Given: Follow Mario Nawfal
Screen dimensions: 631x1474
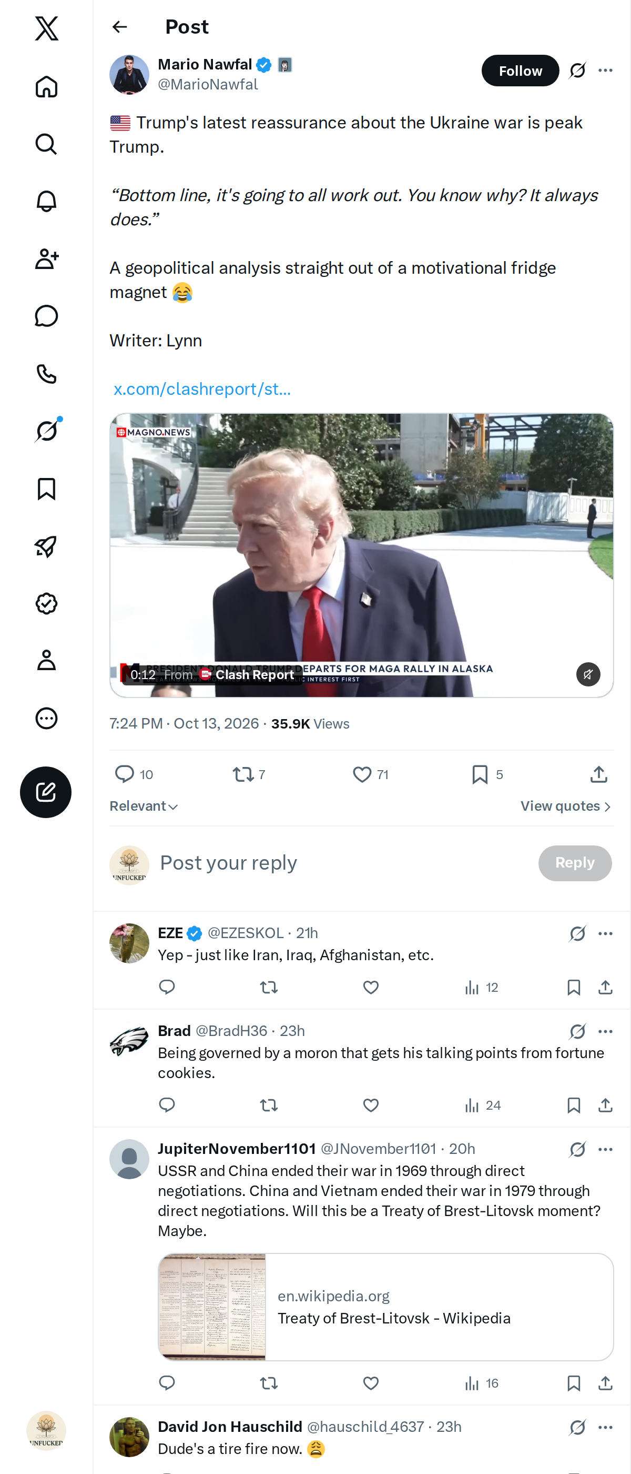Looking at the screenshot, I should coord(520,71).
